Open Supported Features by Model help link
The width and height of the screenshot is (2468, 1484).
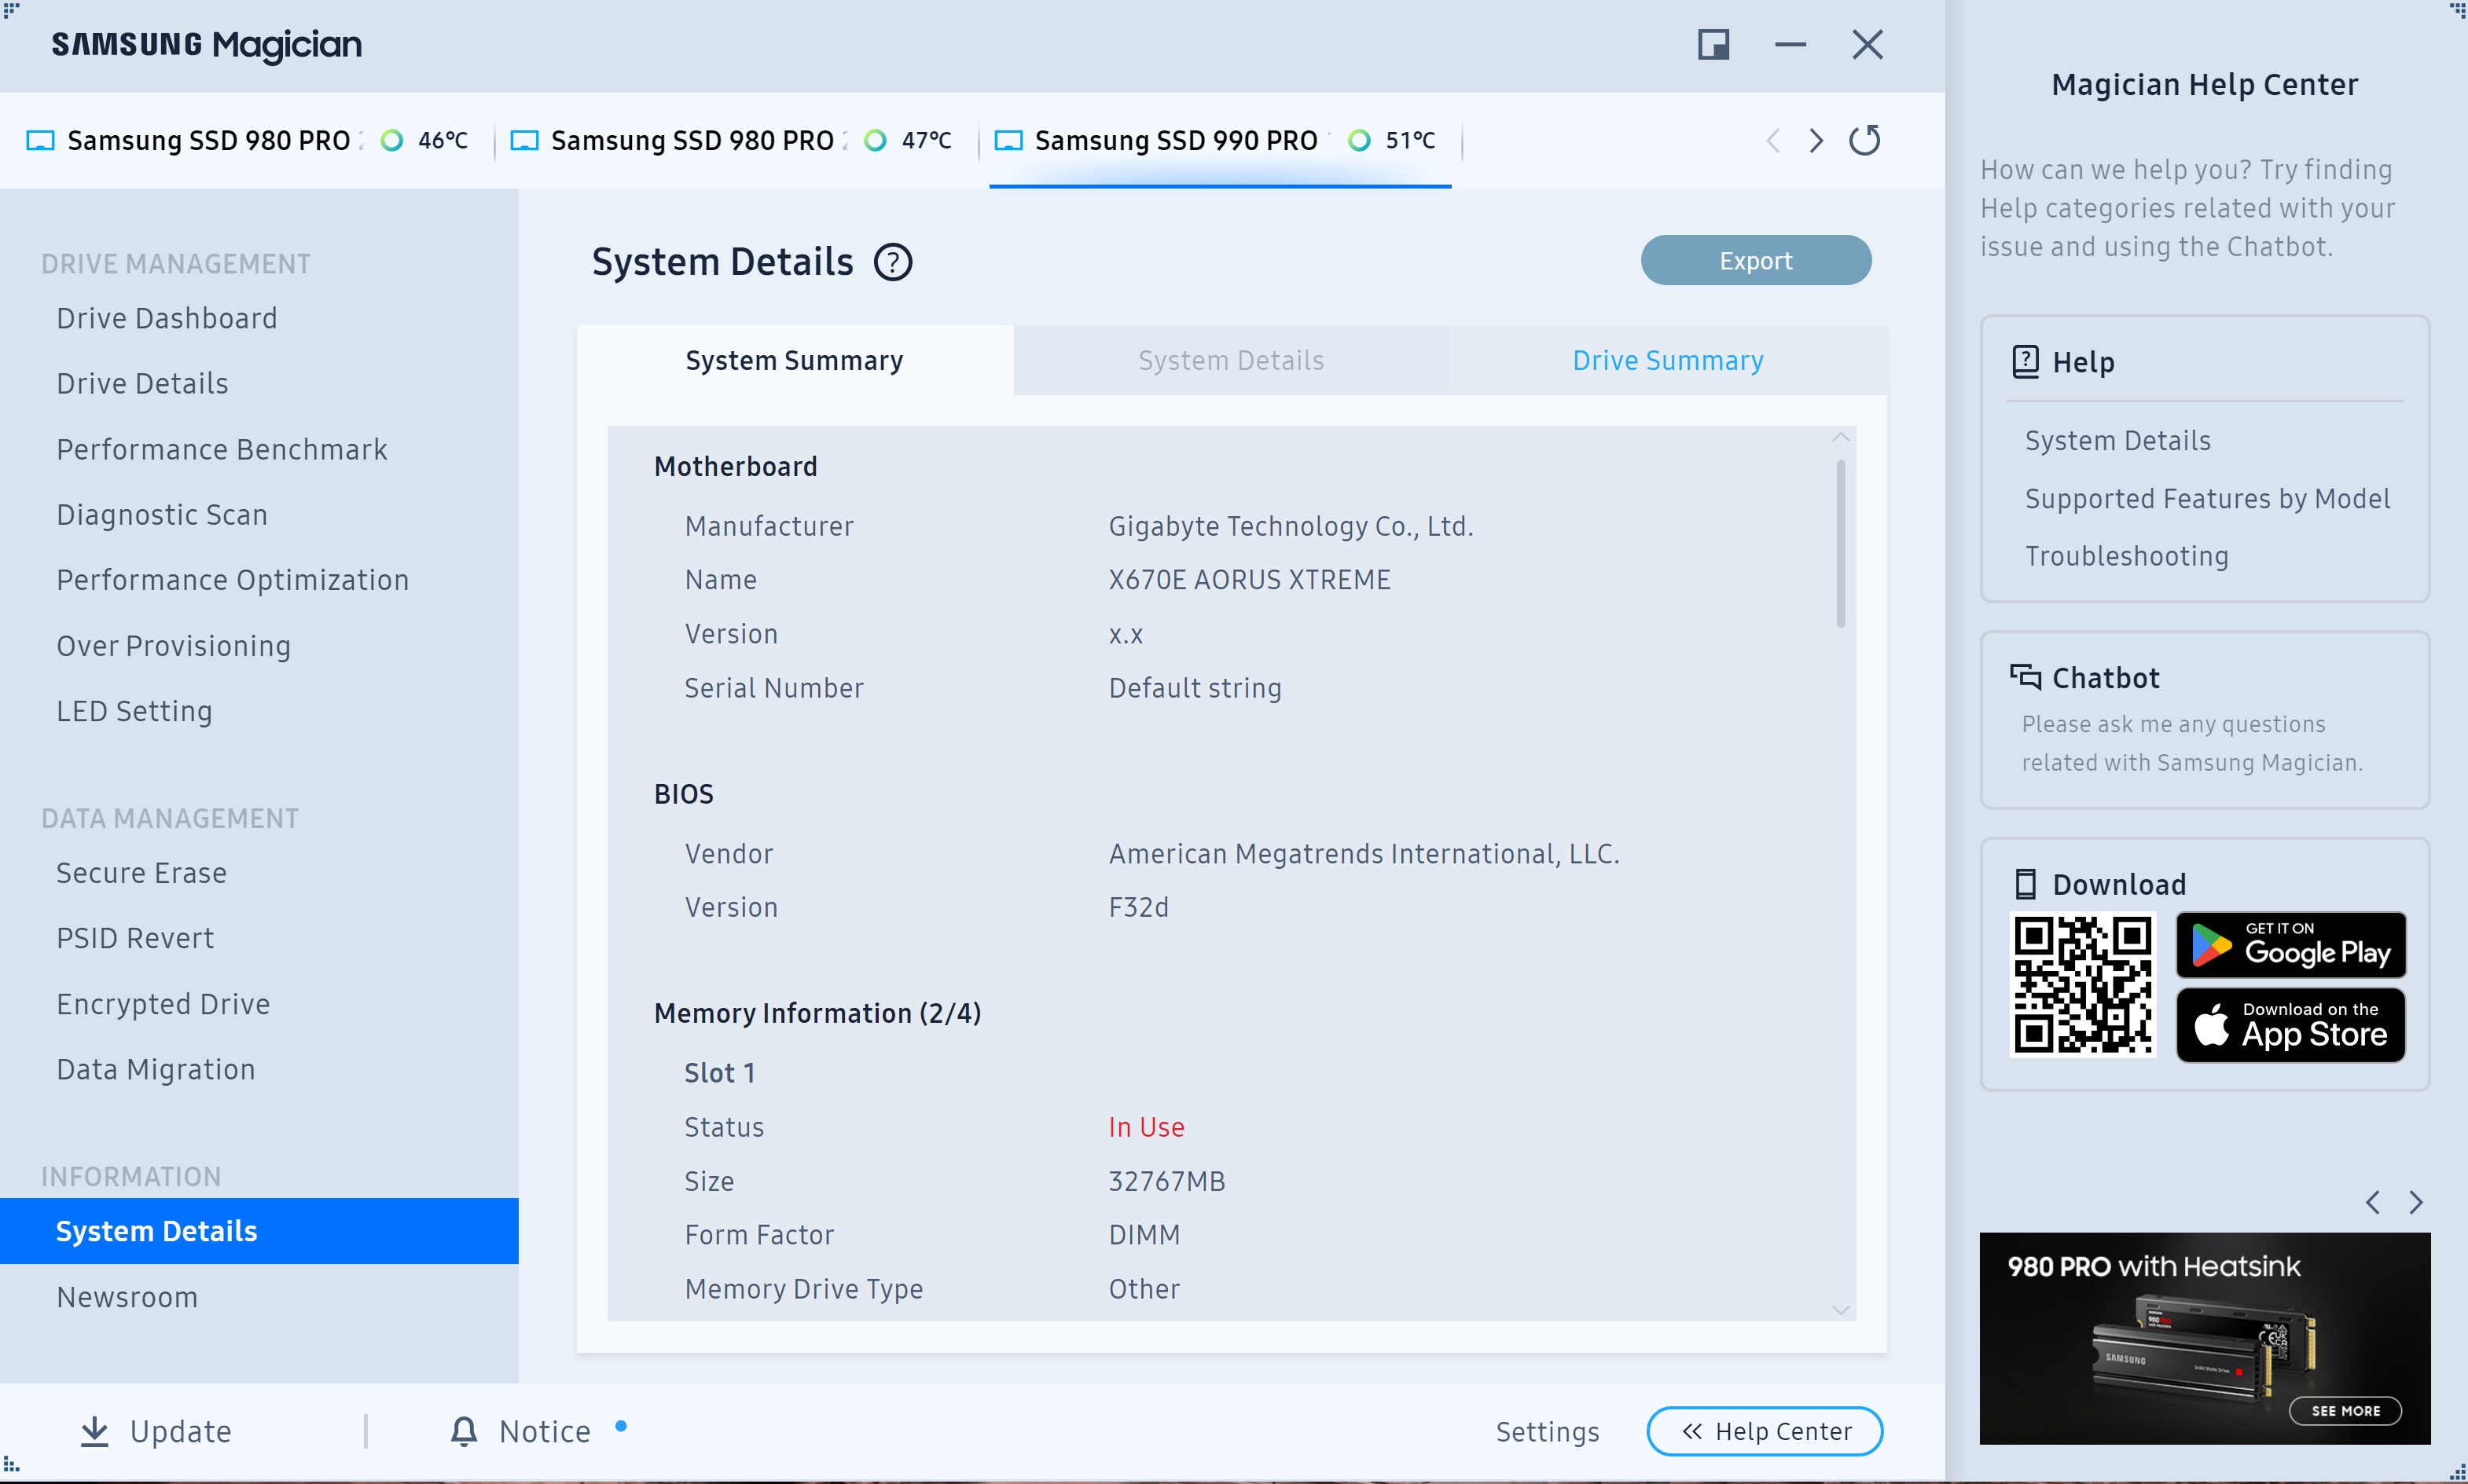[2207, 498]
